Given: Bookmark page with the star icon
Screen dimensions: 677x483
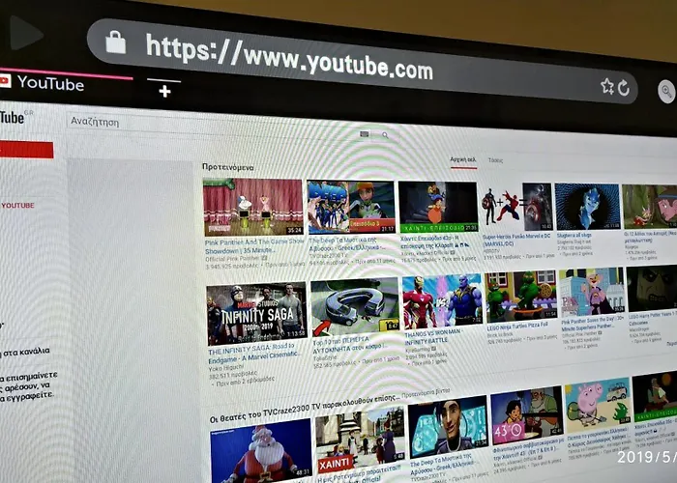Looking at the screenshot, I should point(607,86).
